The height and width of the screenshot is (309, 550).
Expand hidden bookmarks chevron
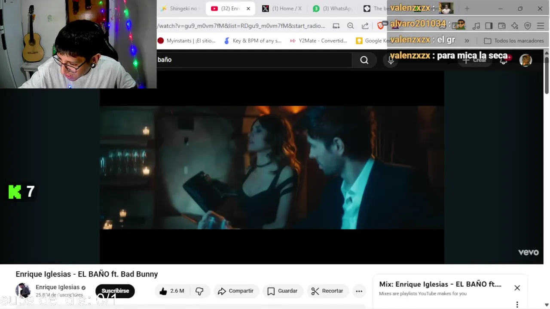coord(467,41)
